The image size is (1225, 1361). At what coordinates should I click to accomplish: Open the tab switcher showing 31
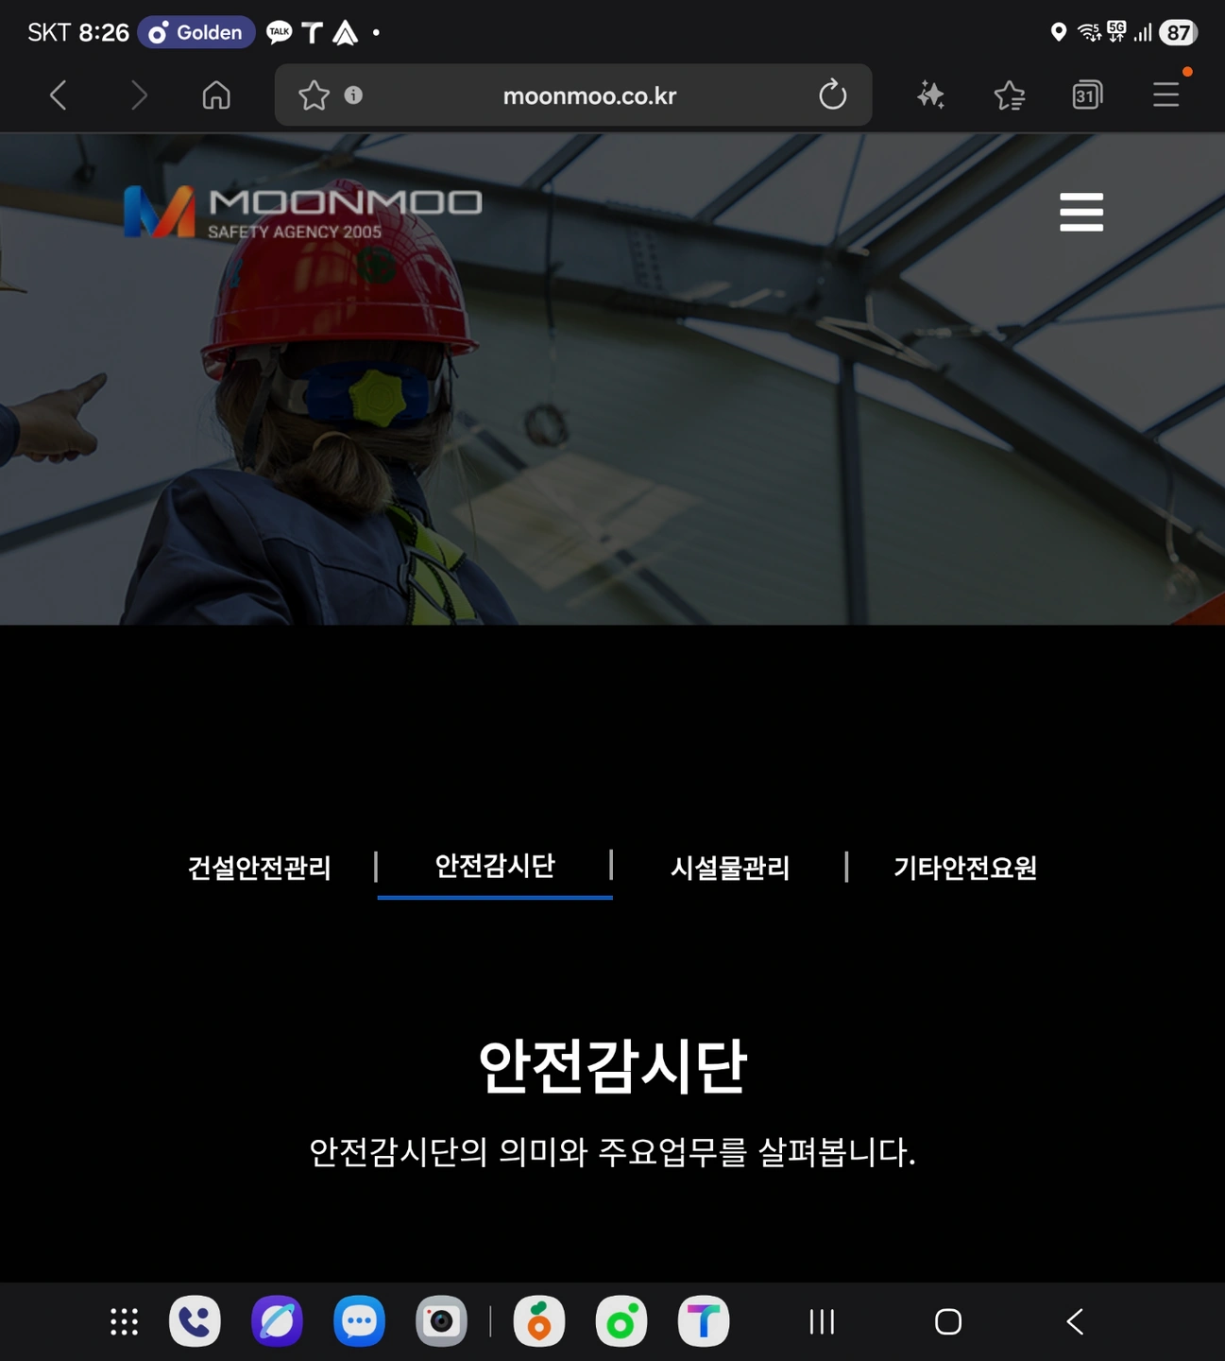(x=1087, y=95)
